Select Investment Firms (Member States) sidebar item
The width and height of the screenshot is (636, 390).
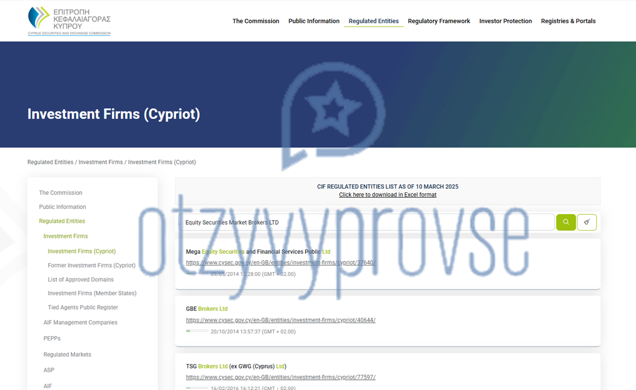pos(92,293)
